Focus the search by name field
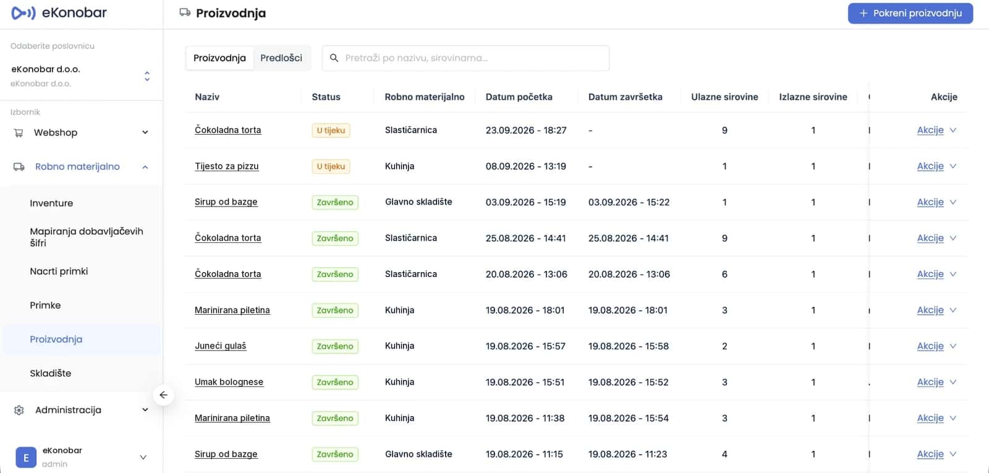The image size is (989, 473). tap(465, 58)
